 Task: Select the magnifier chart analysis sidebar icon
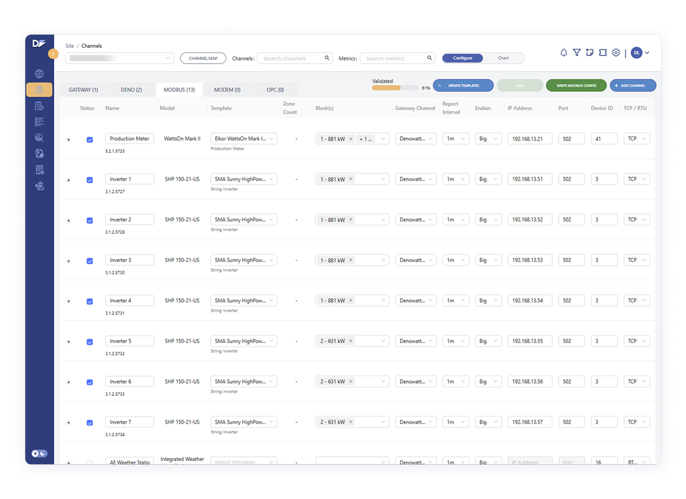(39, 137)
